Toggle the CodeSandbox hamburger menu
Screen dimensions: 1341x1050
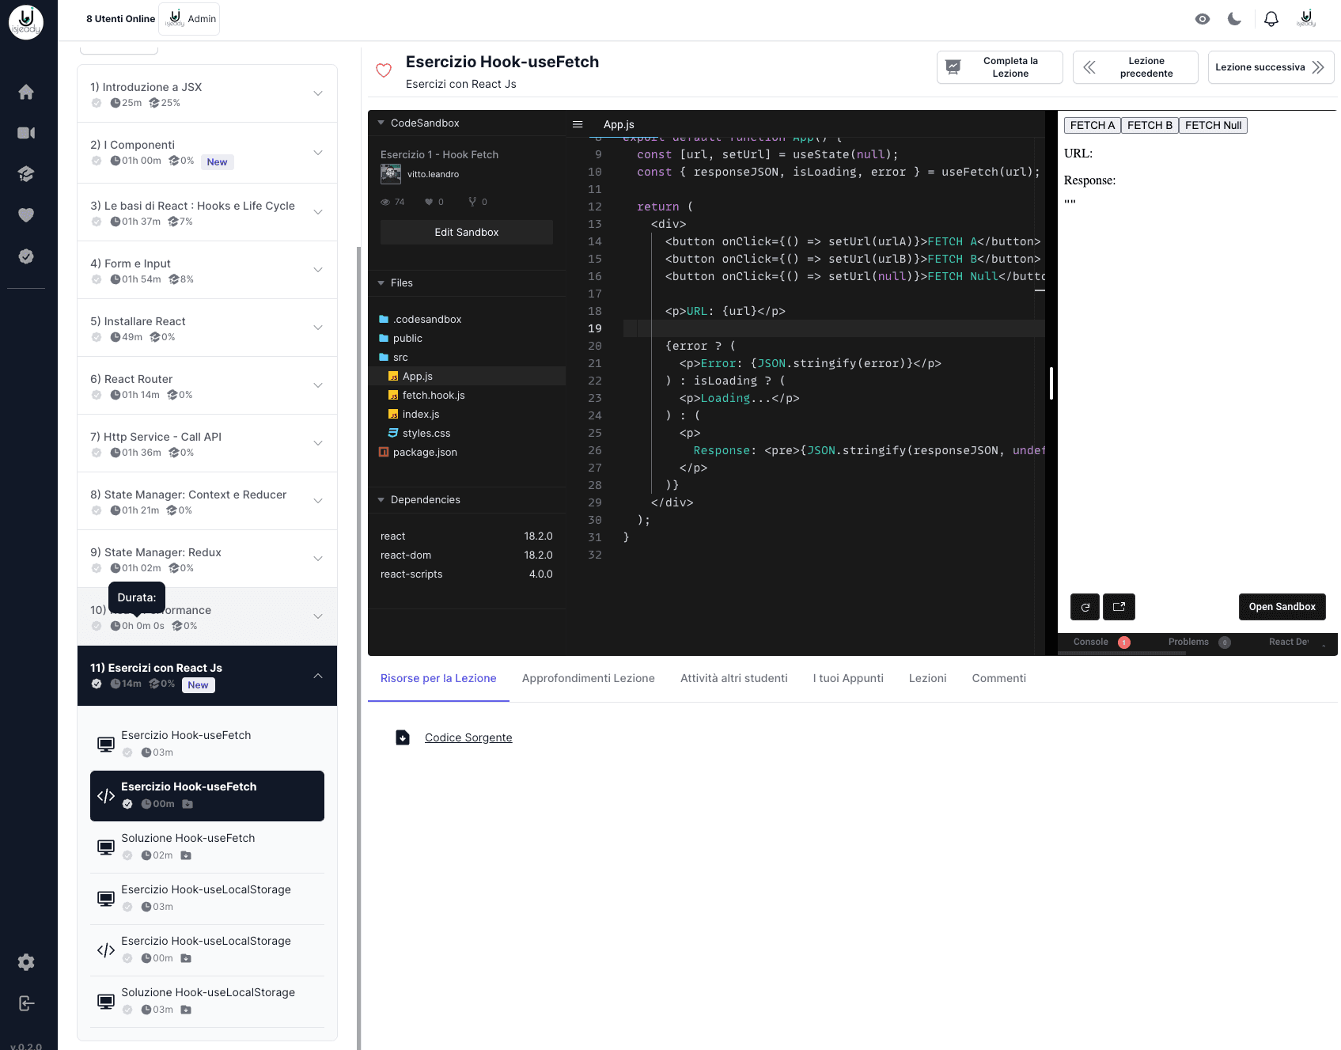[x=578, y=124]
